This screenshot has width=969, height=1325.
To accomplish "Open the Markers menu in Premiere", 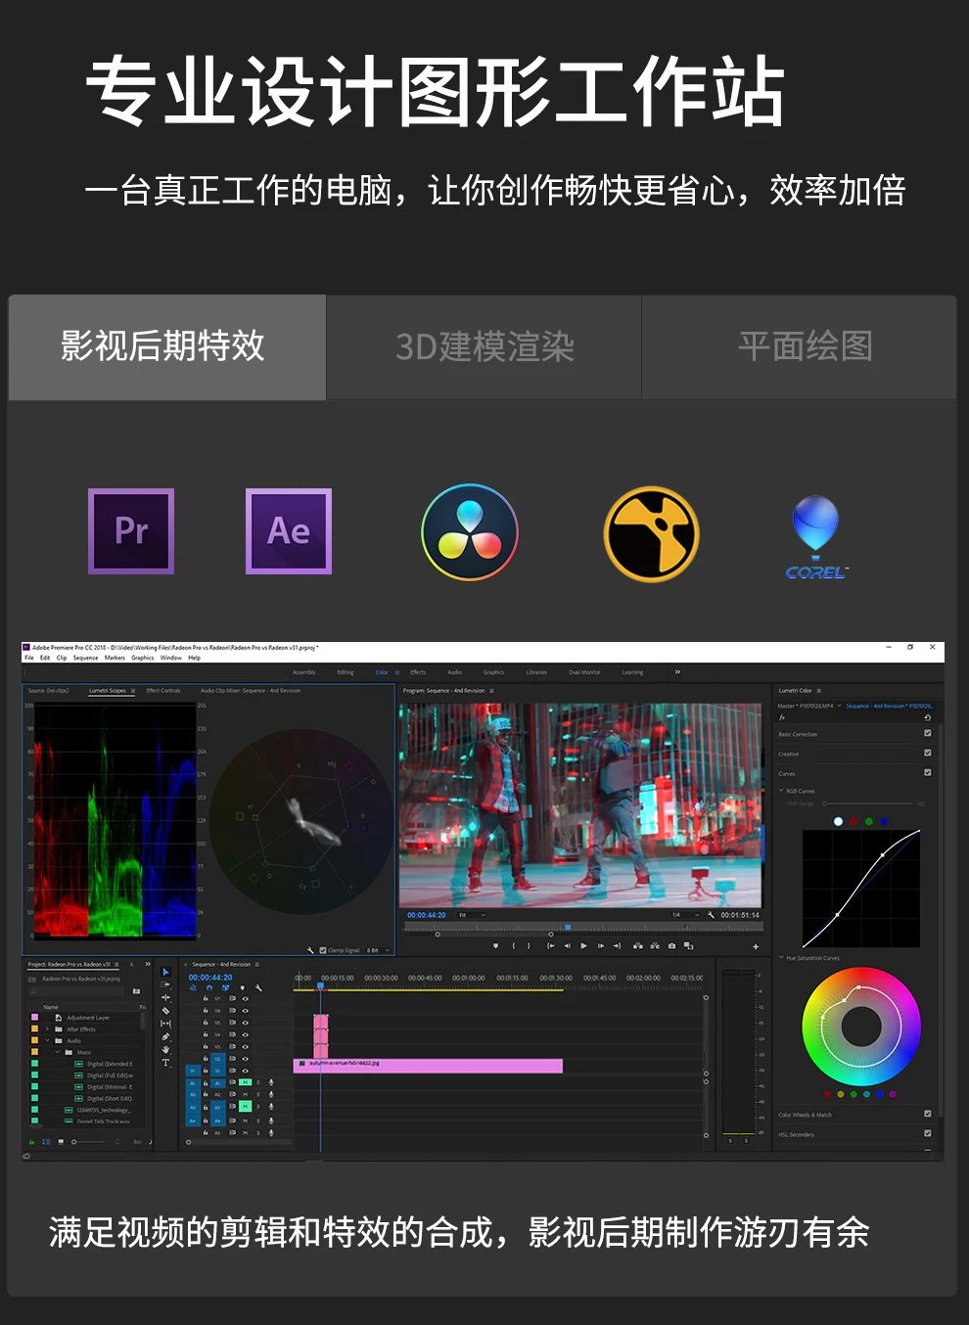I will click(115, 658).
